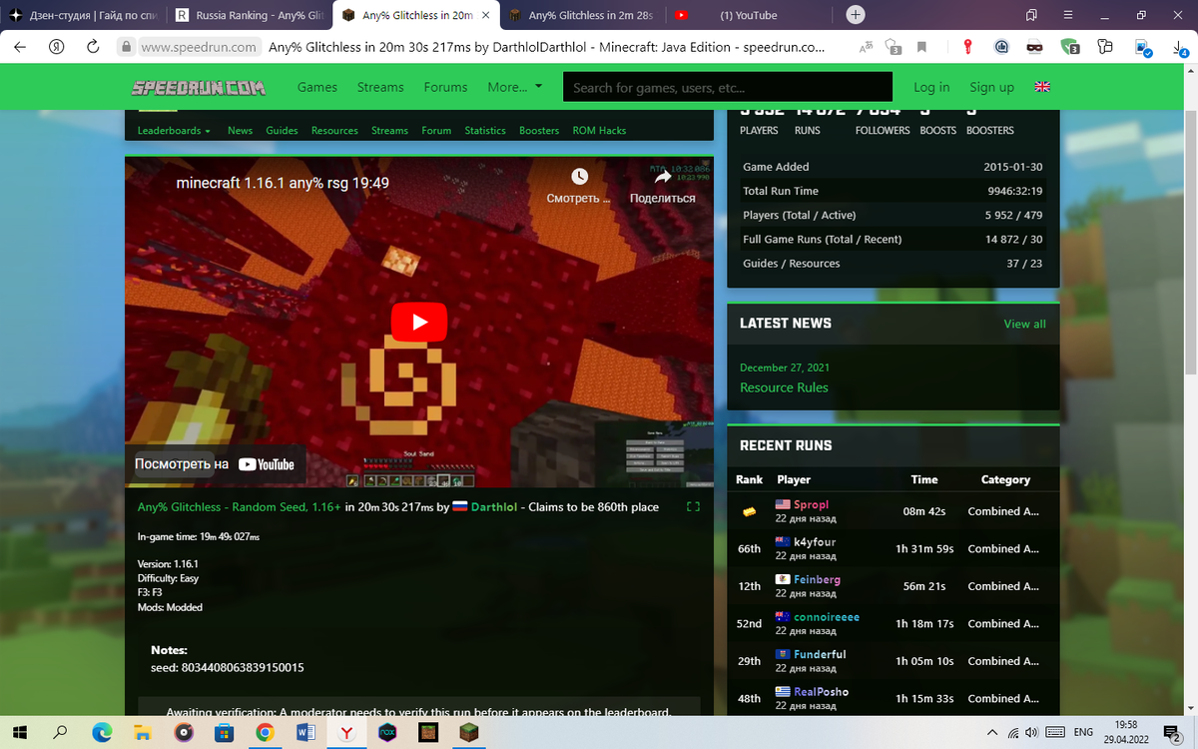Screen dimensions: 1198x749
Task: Open the Boosters sub-navigation link
Action: [x=539, y=130]
